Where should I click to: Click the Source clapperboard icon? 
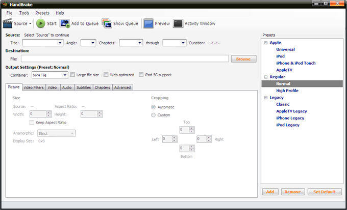(8, 23)
